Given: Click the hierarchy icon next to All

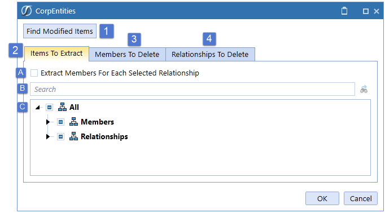Looking at the screenshot, I should point(62,107).
